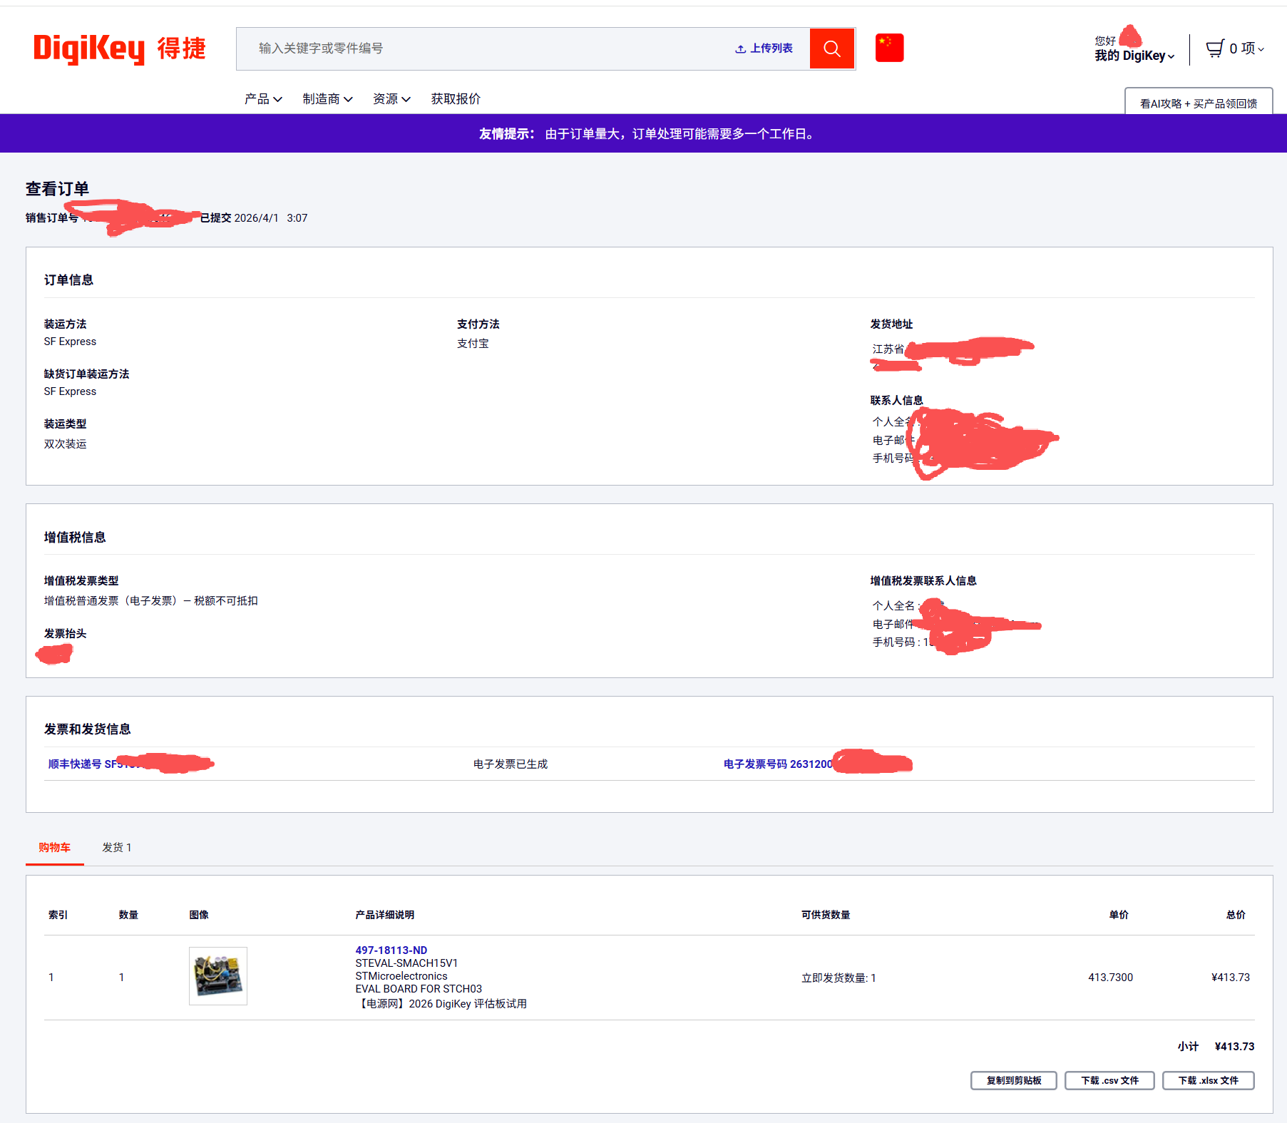
Task: Click the 下载 .csv 文件 button
Action: point(1109,1080)
